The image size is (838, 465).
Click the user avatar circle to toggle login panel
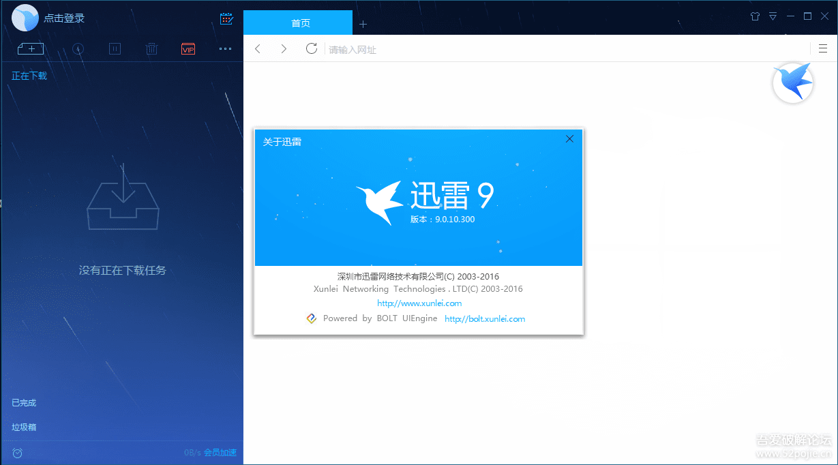coord(25,17)
